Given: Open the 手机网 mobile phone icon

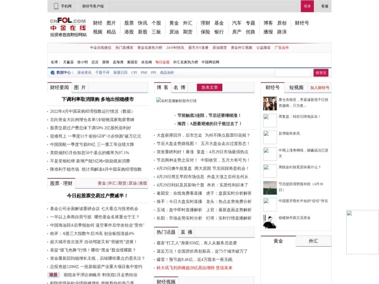Looking at the screenshot, I should [56, 6].
